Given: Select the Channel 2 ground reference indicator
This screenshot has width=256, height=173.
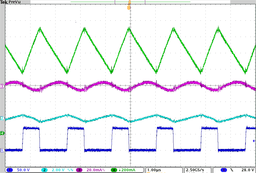Looking at the screenshot, I should pos(2,118).
